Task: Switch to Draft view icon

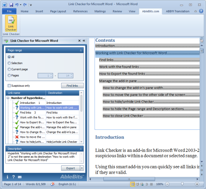Action: click(x=151, y=184)
